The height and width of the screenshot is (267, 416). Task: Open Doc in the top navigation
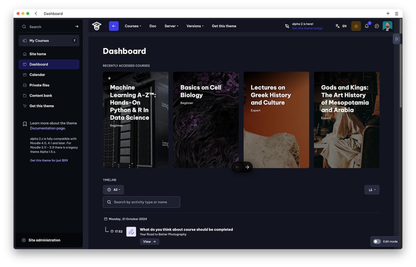(153, 26)
